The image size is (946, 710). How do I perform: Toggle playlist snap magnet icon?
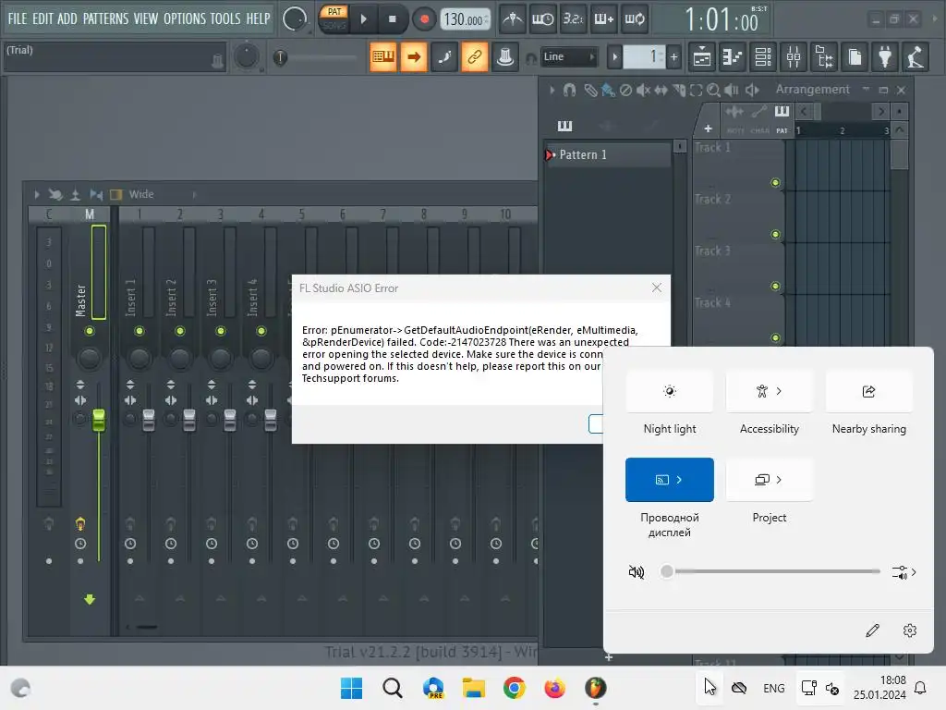coord(569,90)
